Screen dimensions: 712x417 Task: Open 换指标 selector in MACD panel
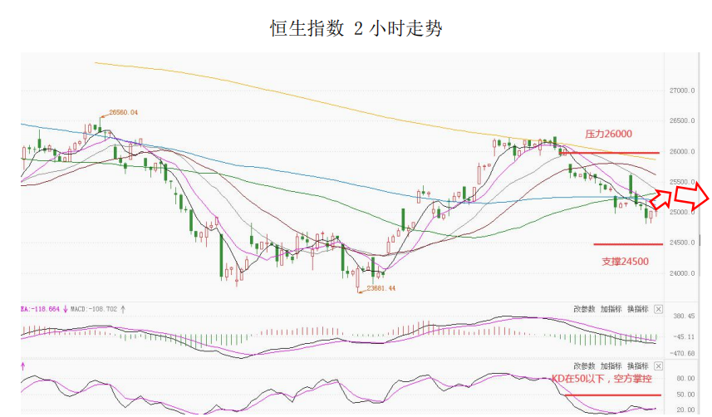[637, 309]
